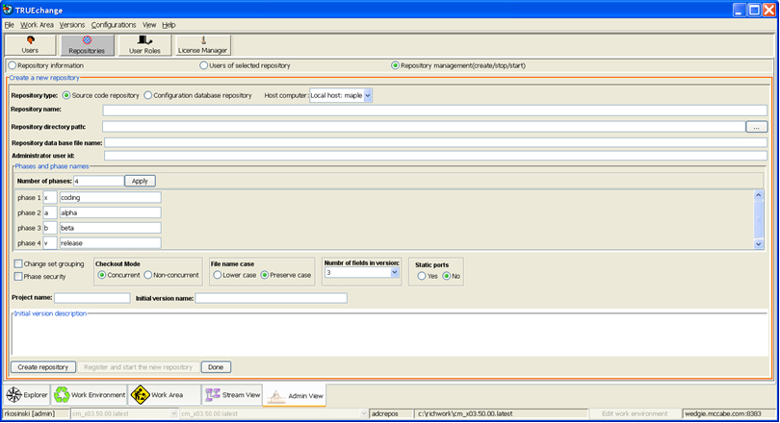
Task: Click phase 4 name field 'release'
Action: tap(110, 243)
